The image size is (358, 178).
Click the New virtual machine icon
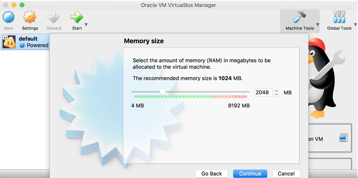(x=9, y=17)
